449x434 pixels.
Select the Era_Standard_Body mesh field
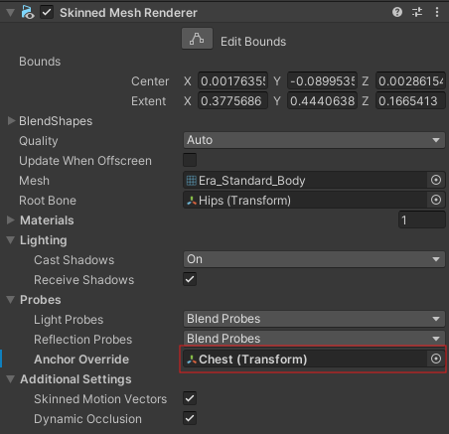[x=305, y=180]
